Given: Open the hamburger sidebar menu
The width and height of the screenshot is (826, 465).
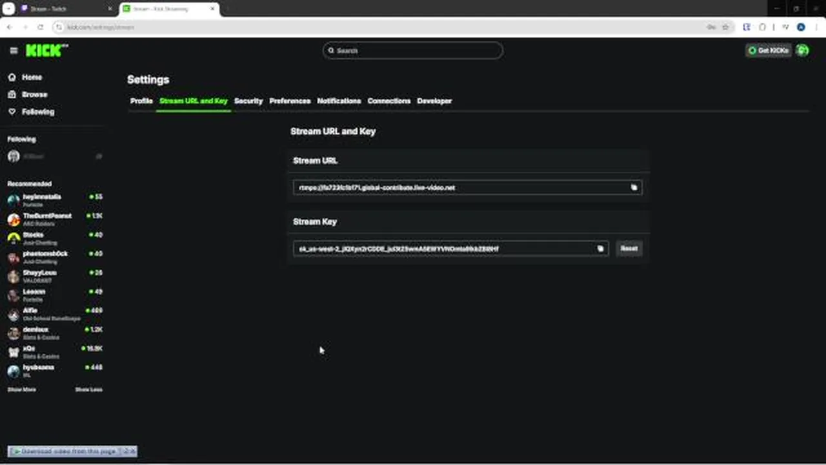Looking at the screenshot, I should click(14, 50).
